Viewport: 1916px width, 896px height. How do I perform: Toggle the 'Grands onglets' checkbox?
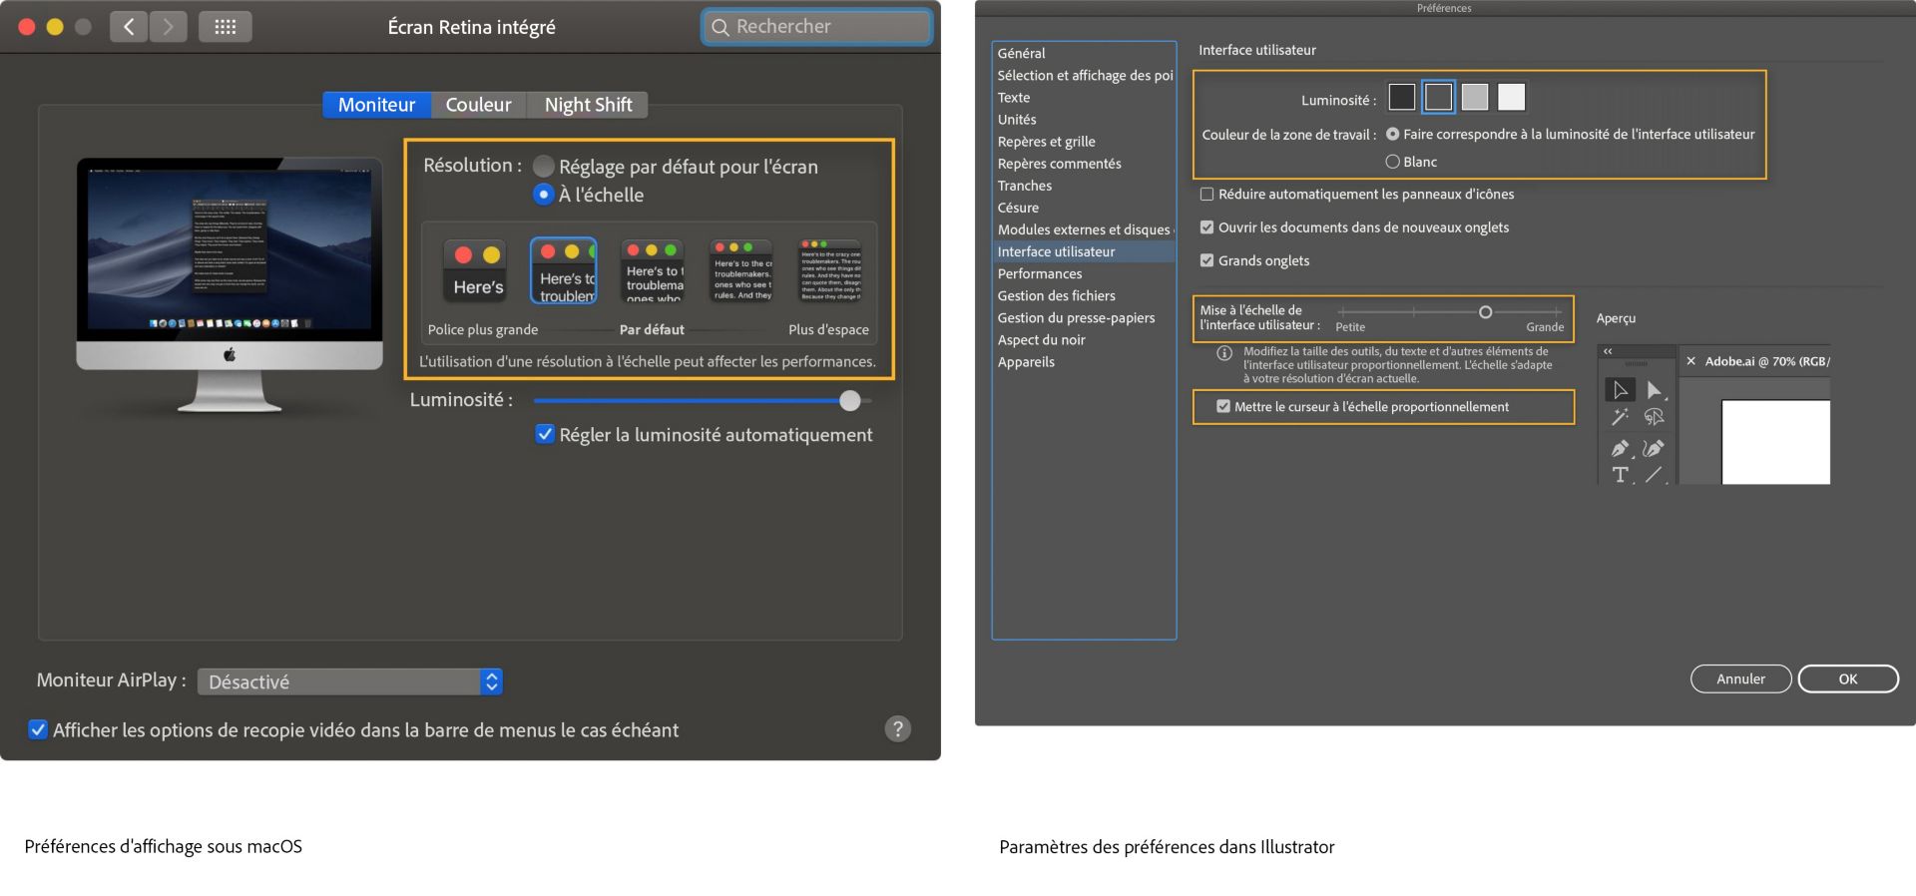pos(1206,260)
